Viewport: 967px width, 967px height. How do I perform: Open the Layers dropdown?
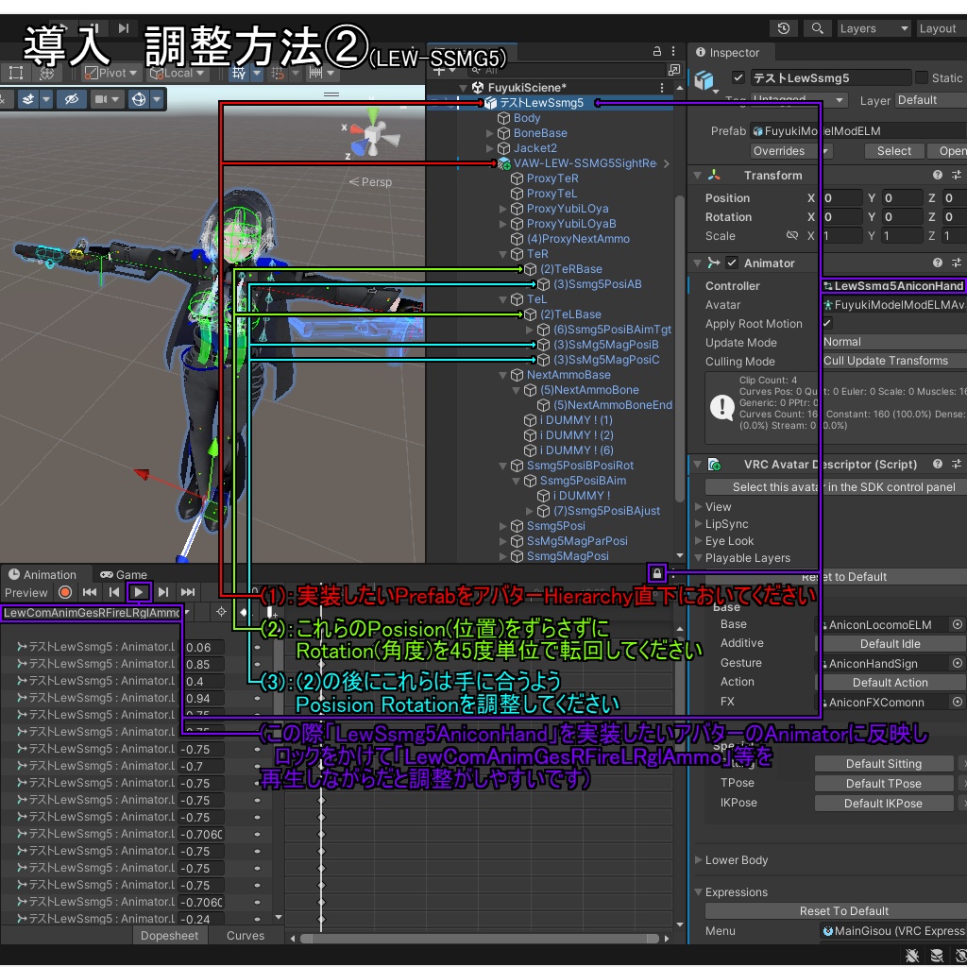[x=874, y=28]
